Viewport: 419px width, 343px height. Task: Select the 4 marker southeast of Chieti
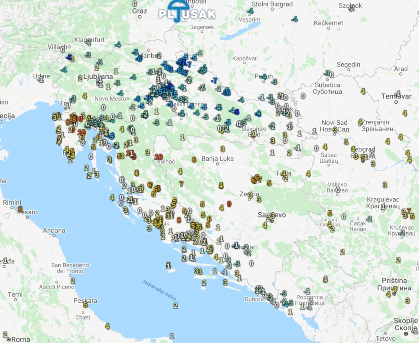107,326
